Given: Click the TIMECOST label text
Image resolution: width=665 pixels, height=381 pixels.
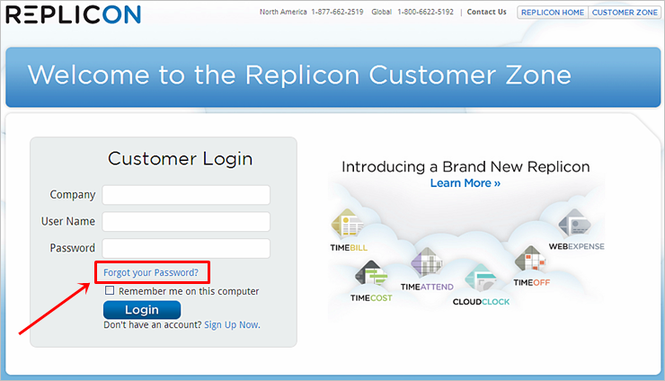Looking at the screenshot, I should (x=371, y=297).
